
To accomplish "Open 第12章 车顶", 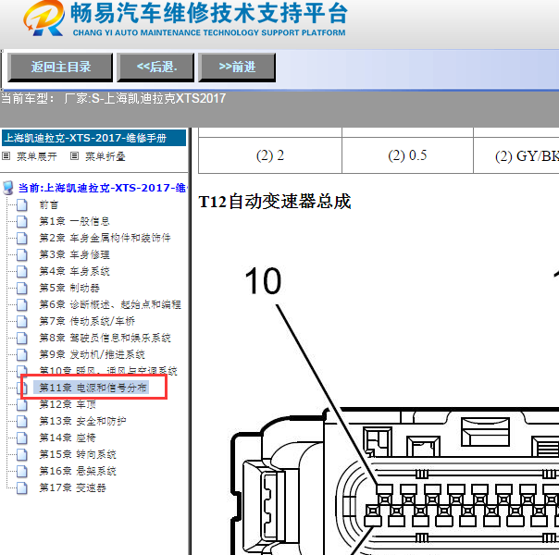I will click(68, 404).
